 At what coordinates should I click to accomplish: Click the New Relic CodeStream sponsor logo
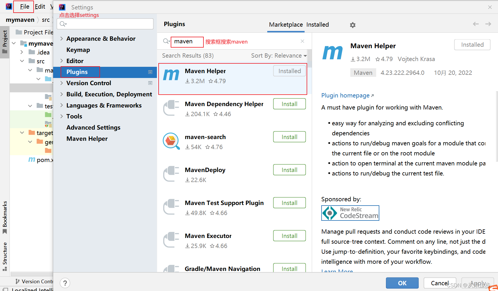pyautogui.click(x=350, y=213)
